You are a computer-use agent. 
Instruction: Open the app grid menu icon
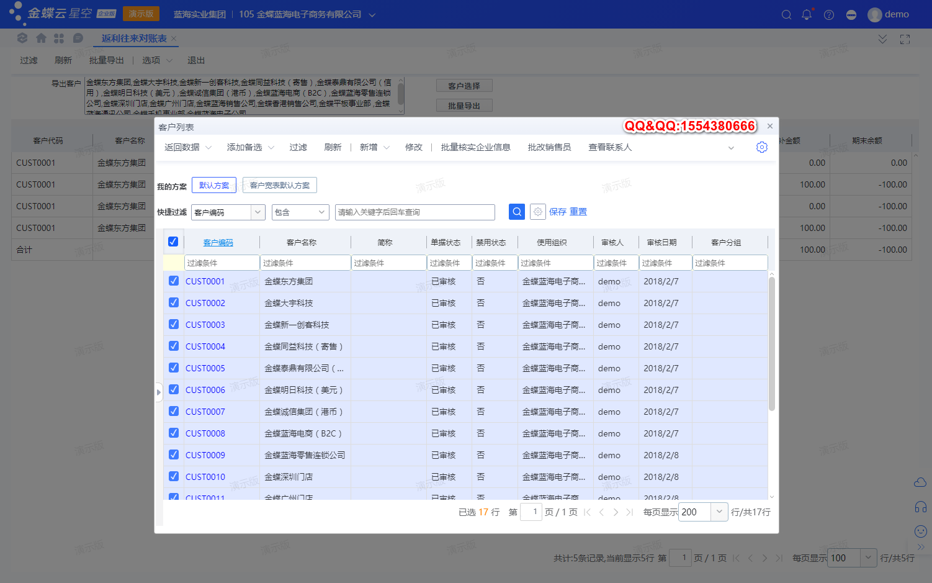click(x=59, y=38)
